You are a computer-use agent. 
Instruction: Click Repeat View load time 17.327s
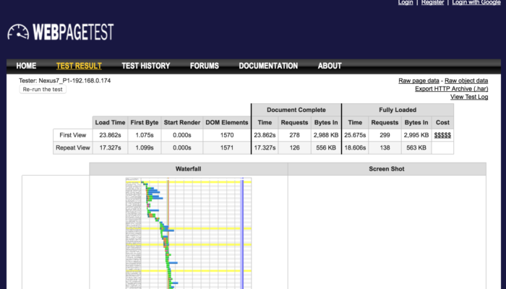coord(110,147)
